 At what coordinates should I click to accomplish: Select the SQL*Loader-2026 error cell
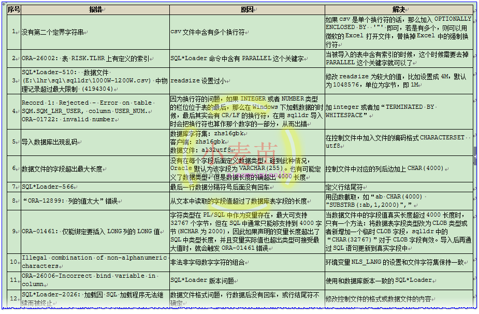coord(95,298)
